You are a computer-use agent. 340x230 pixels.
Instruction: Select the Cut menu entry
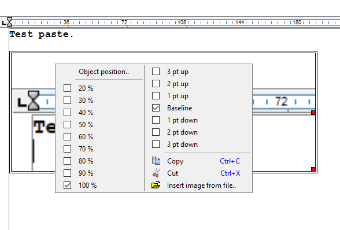[x=172, y=173]
